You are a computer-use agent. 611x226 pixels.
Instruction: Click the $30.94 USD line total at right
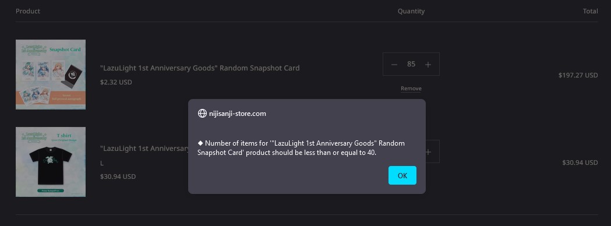[x=580, y=163]
